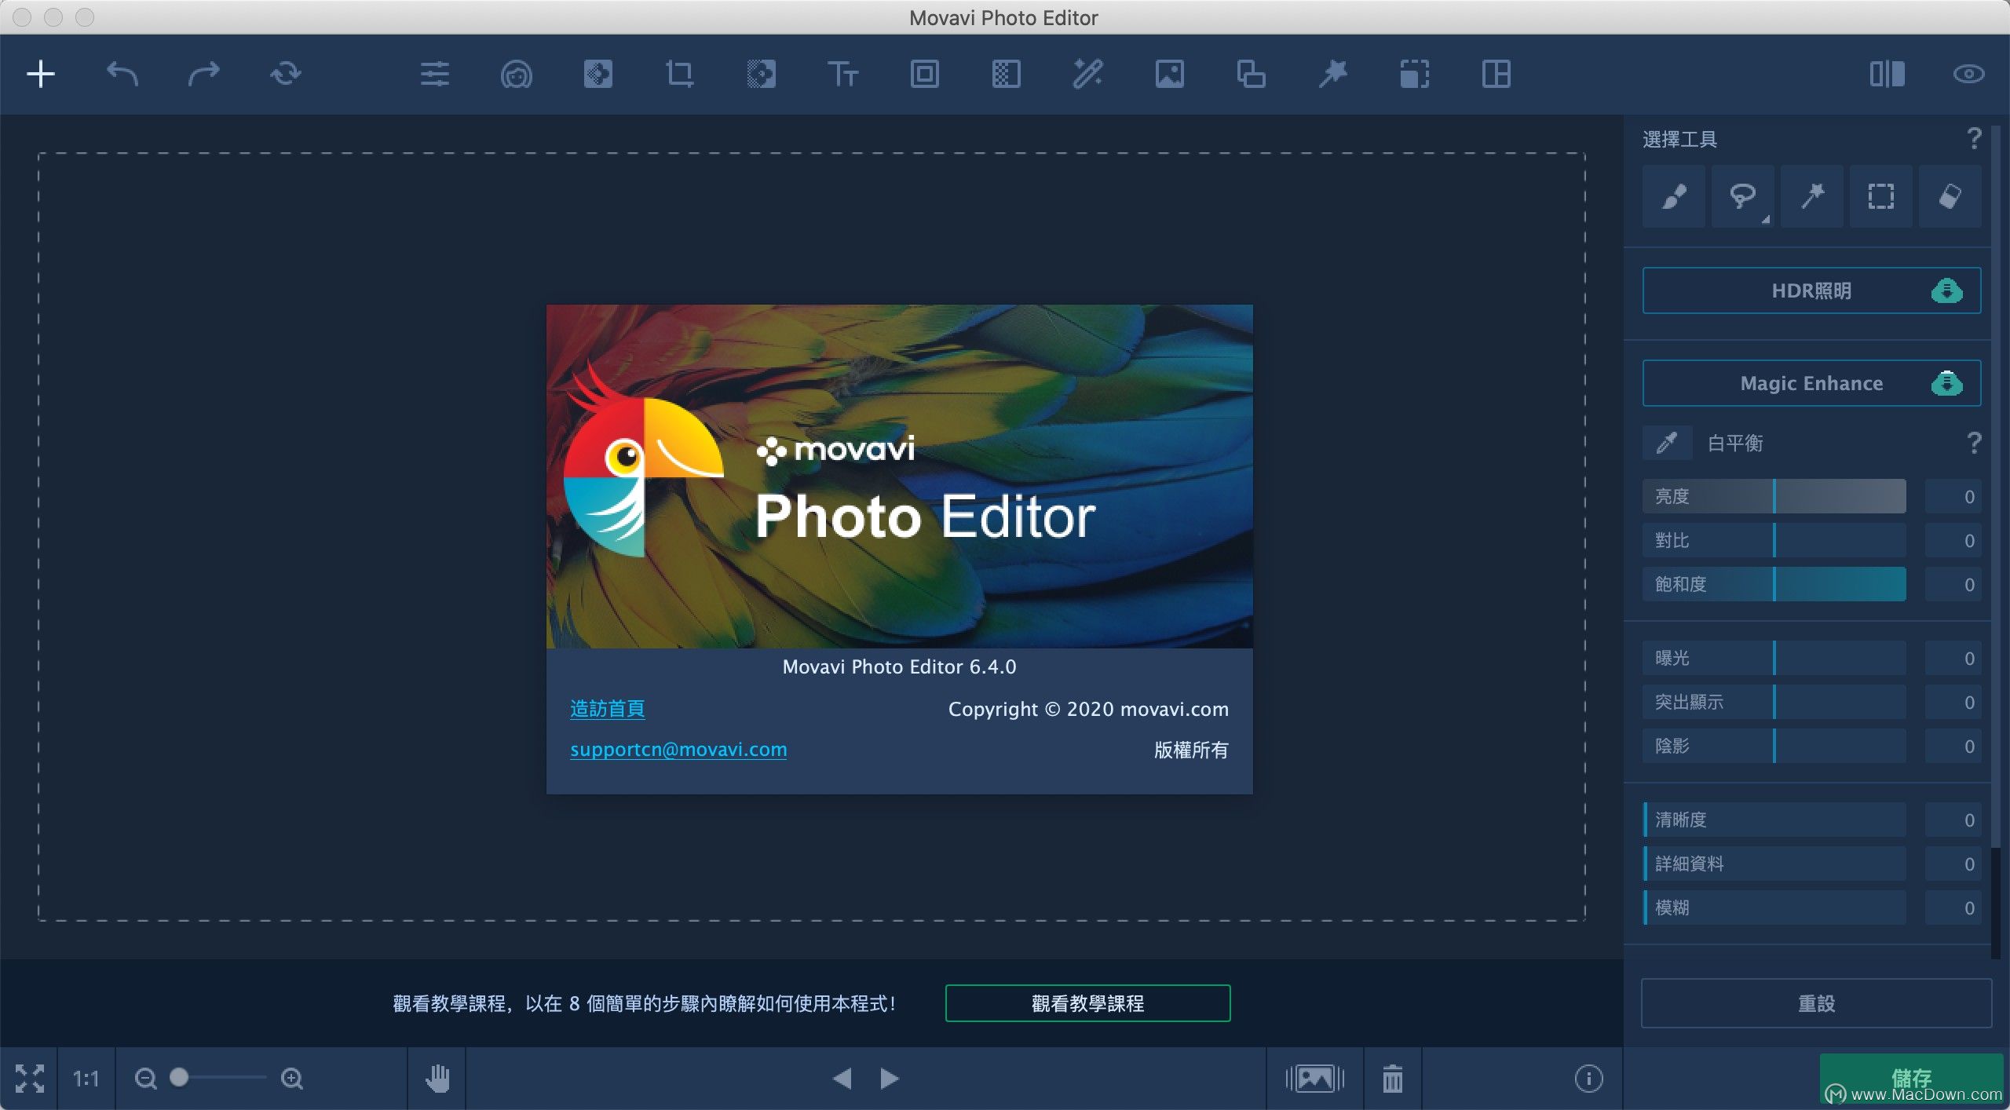Open help for 白平衡 question mark
The width and height of the screenshot is (2010, 1110).
point(1974,444)
